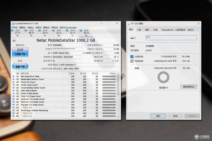This screenshot has height=141, width=212.
Task: Open the 功能(u) menu
Action: (30, 28)
